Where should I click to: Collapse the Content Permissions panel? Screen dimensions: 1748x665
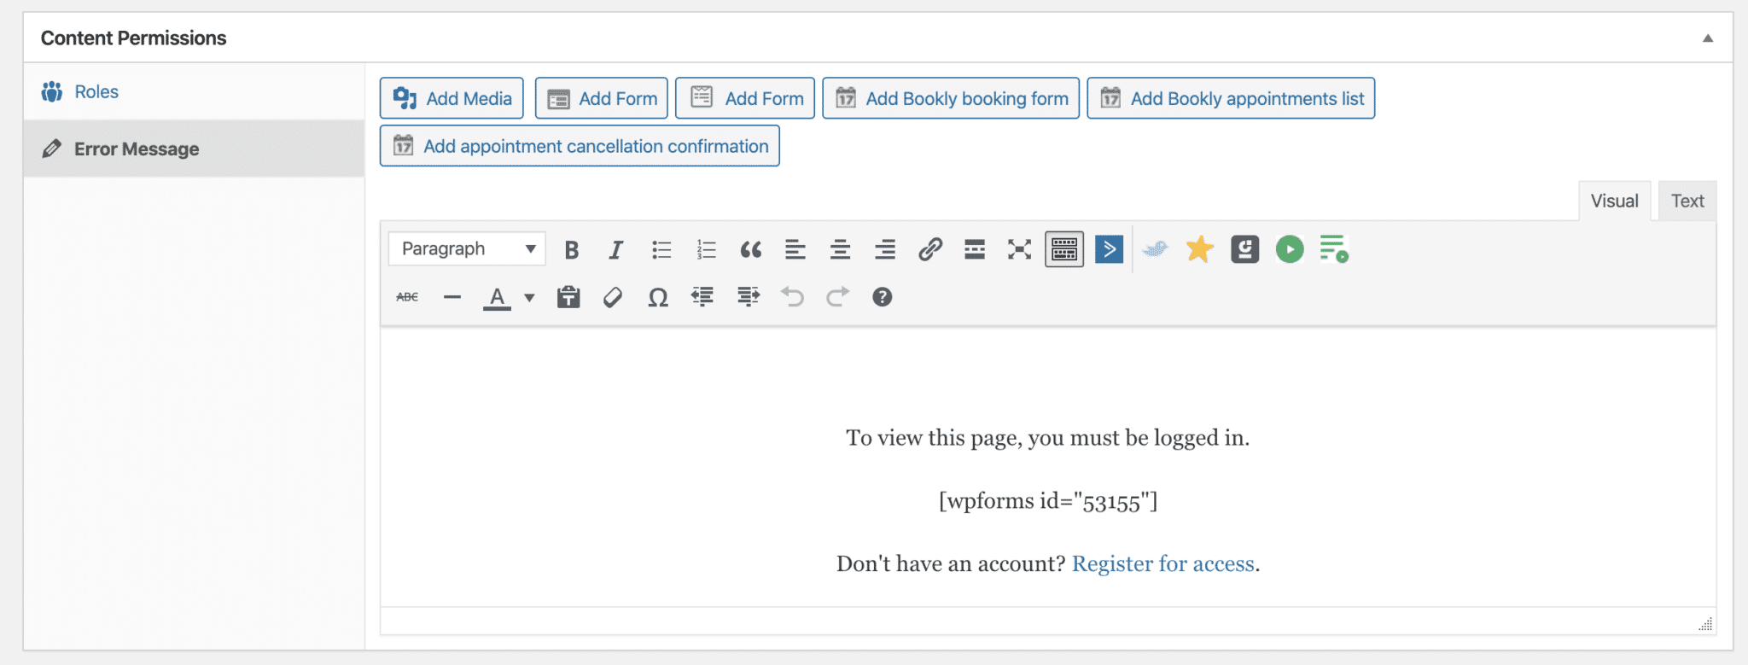click(1708, 38)
